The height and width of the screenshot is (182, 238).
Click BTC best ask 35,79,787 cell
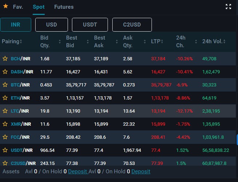click(104, 85)
